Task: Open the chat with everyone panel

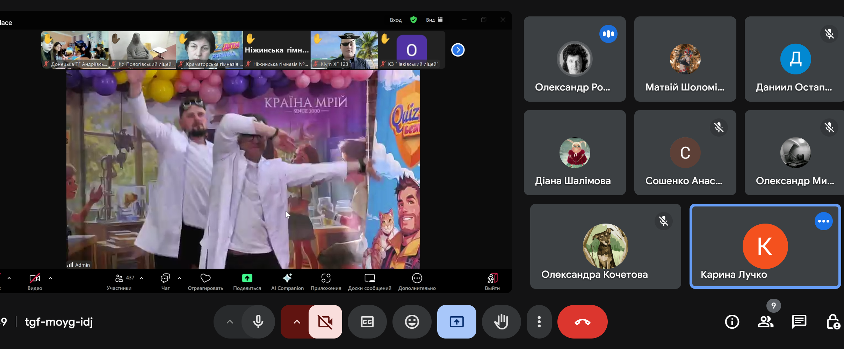Action: point(799,322)
